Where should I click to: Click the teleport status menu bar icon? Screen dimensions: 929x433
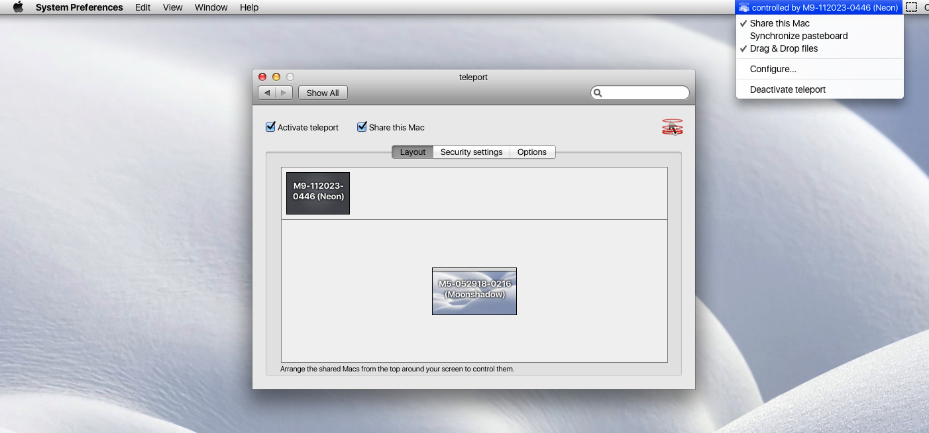743,8
